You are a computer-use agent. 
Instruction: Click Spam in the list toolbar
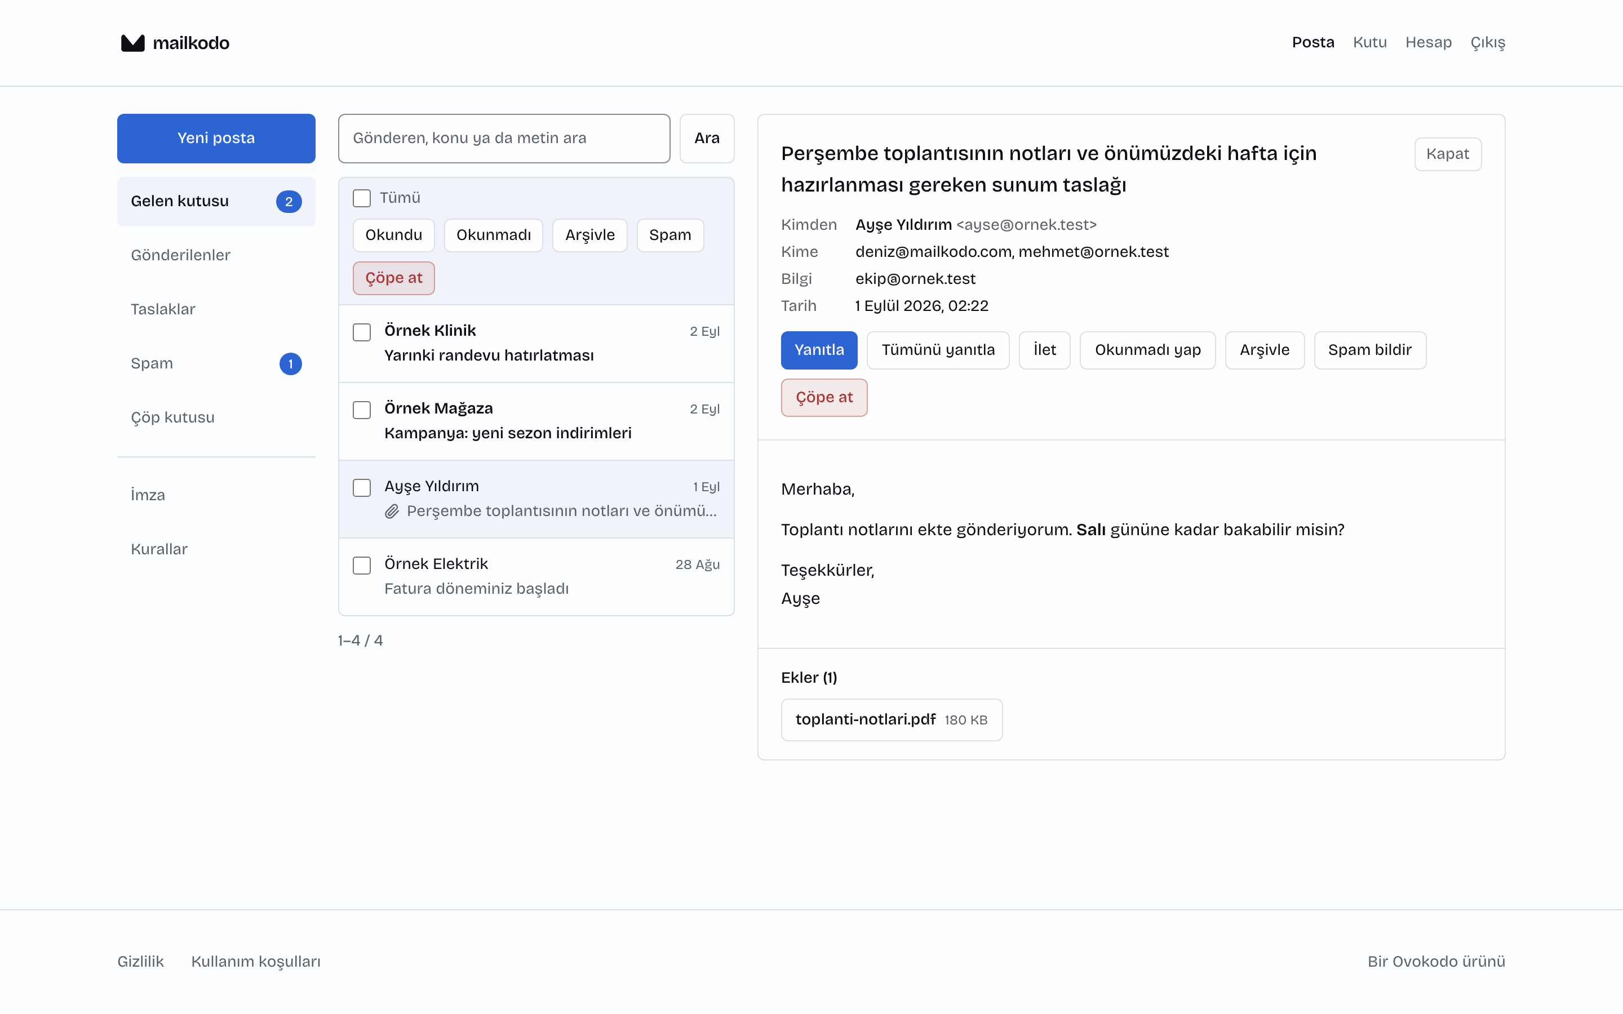click(x=670, y=235)
